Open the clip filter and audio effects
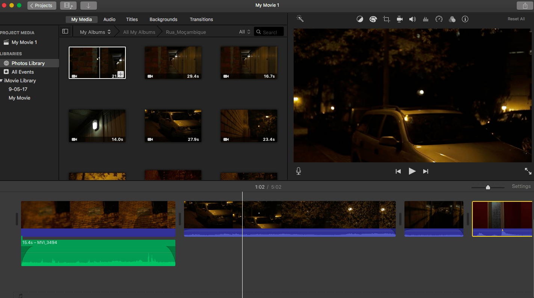 pos(452,19)
